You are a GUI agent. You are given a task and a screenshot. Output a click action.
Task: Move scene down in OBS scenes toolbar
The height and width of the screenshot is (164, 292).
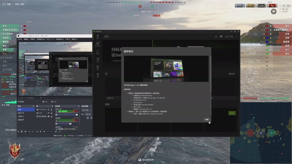tap(32, 132)
